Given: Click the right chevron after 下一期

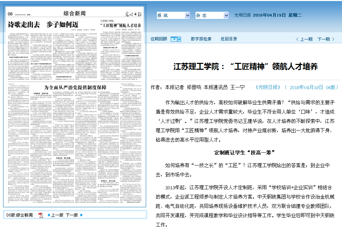Looking at the screenshot, I should click(333, 39).
